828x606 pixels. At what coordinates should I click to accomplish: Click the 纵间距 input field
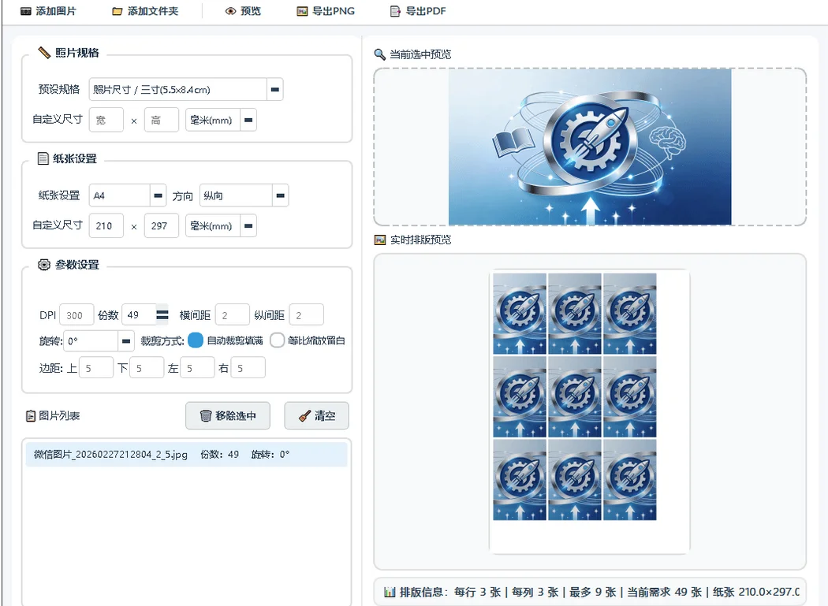coord(306,315)
